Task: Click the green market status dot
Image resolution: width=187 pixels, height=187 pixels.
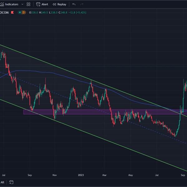Action: pos(20,12)
